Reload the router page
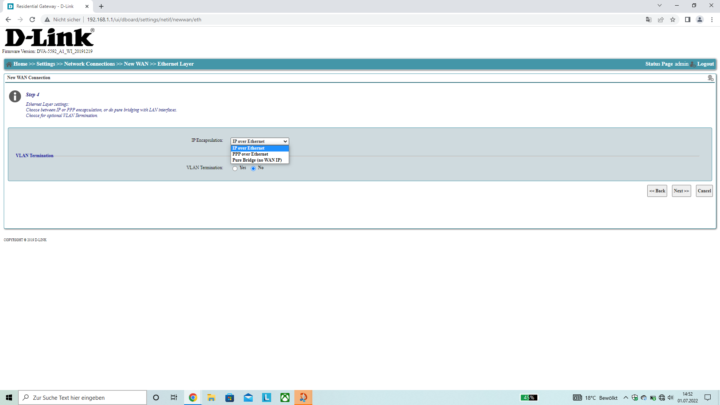This screenshot has height=405, width=720. [x=32, y=19]
